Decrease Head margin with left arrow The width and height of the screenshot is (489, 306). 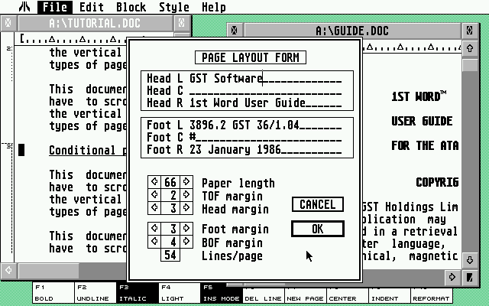(154, 207)
